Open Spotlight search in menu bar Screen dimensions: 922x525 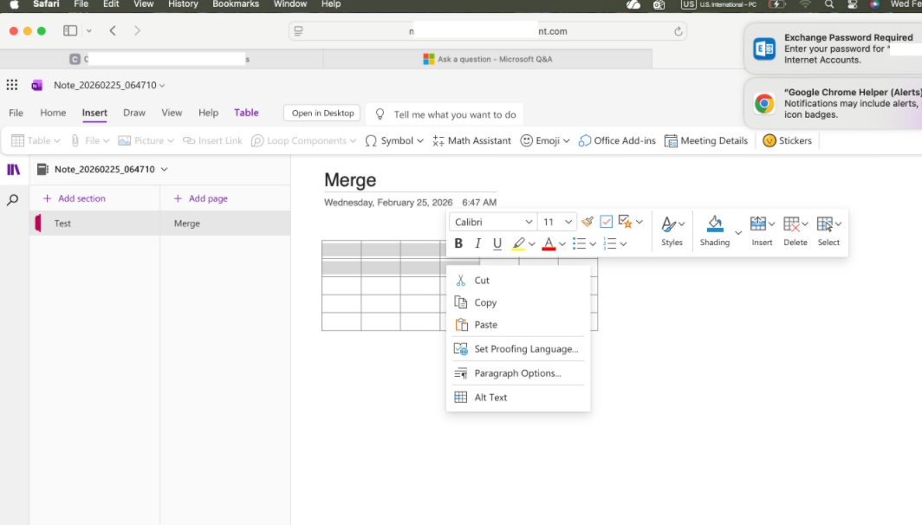(829, 4)
